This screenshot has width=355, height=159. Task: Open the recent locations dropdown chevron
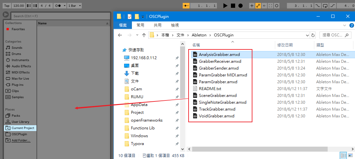137,35
